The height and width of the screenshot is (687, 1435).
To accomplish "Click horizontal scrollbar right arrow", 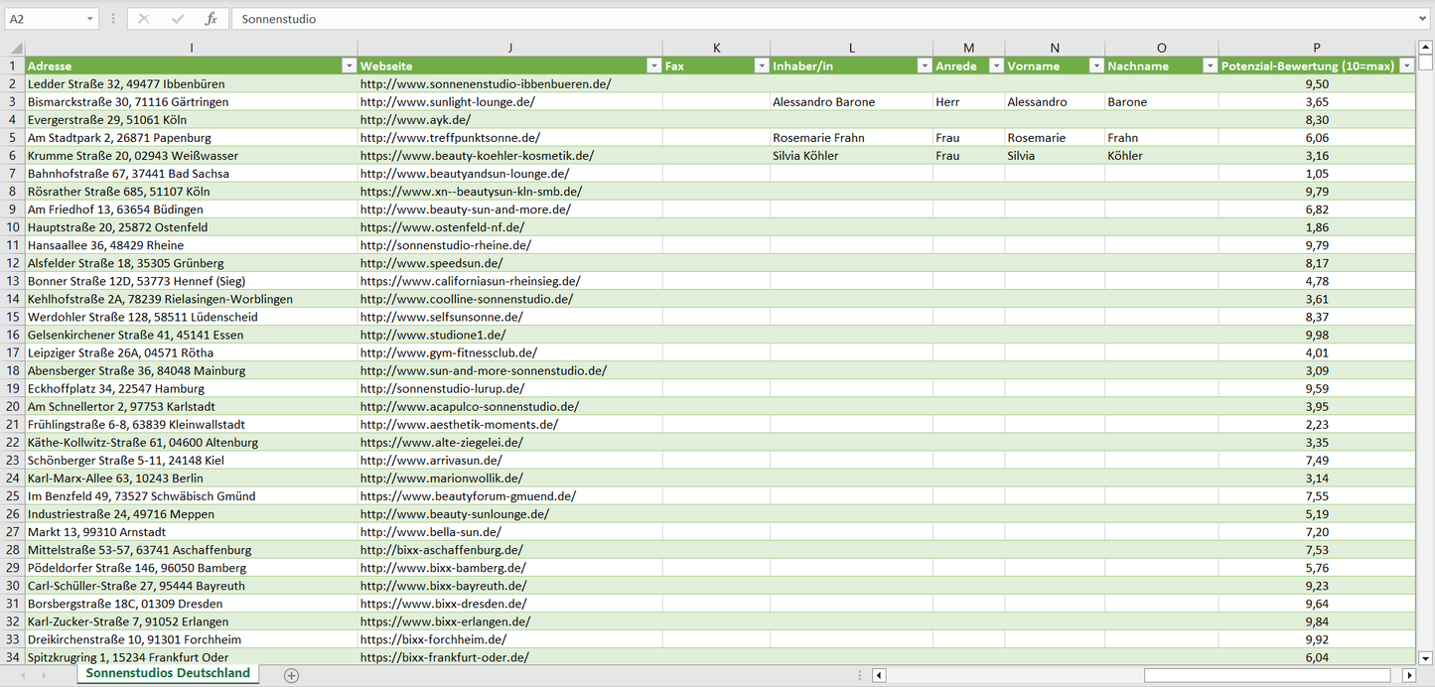I will tap(1408, 675).
